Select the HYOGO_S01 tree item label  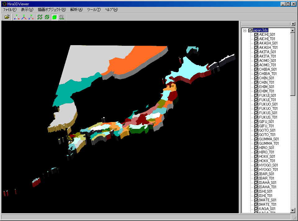[268, 165]
